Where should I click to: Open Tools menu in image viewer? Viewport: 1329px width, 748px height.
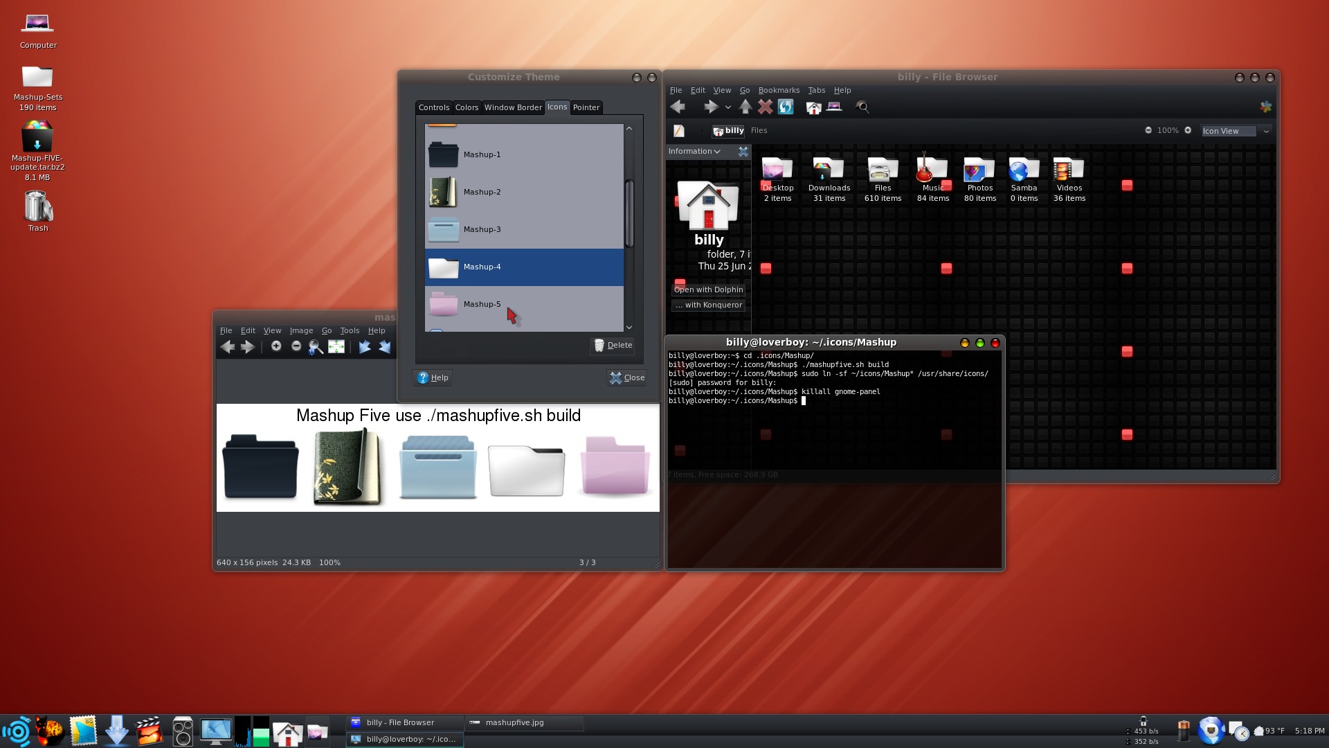coord(350,331)
